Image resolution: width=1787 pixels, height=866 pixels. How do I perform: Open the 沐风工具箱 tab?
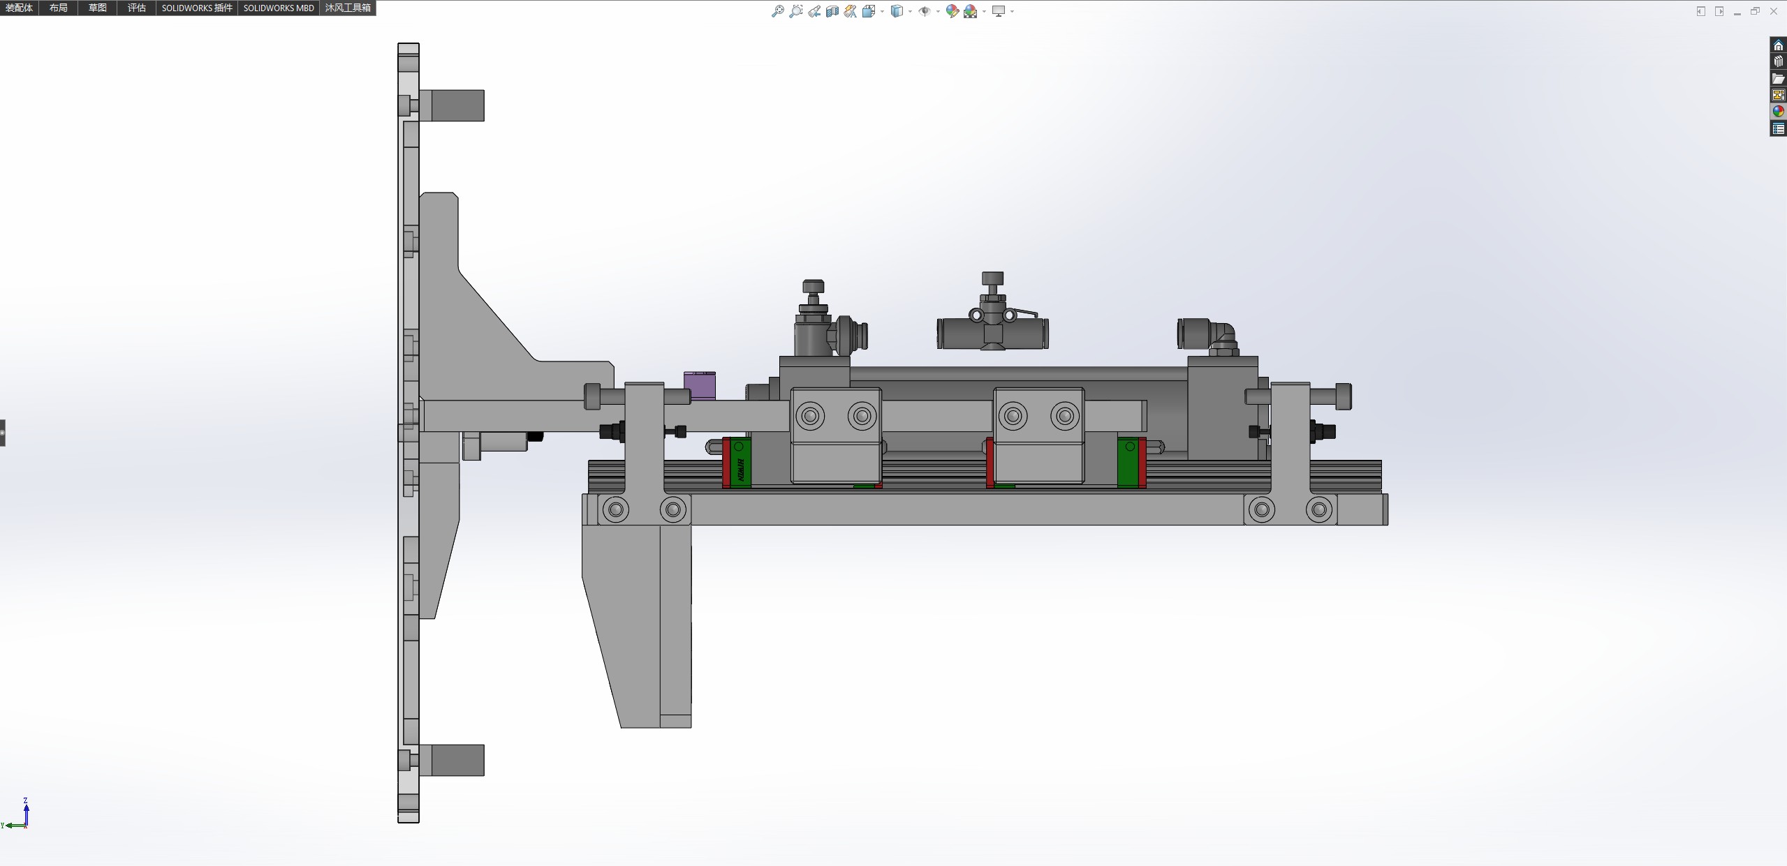point(348,8)
